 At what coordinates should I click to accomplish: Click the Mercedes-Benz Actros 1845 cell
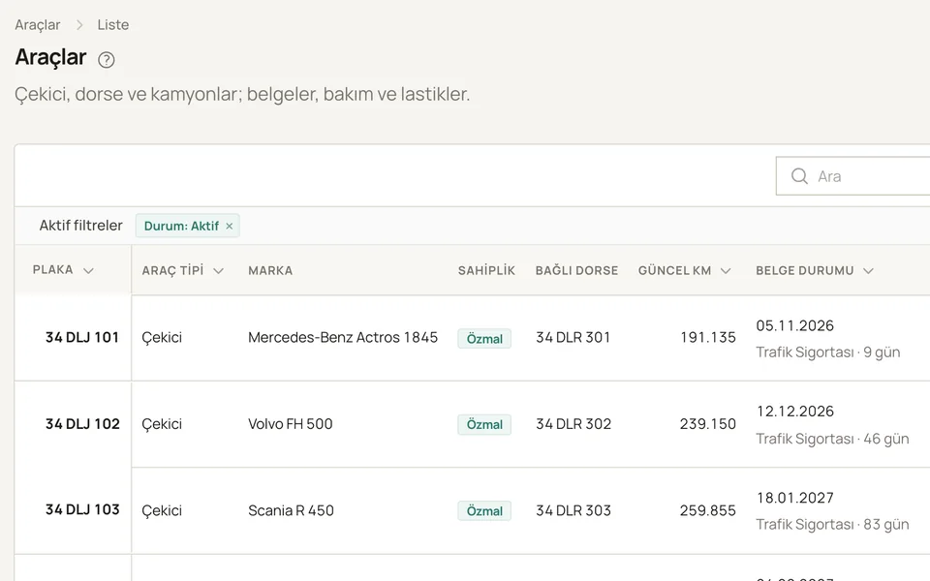[x=343, y=337]
